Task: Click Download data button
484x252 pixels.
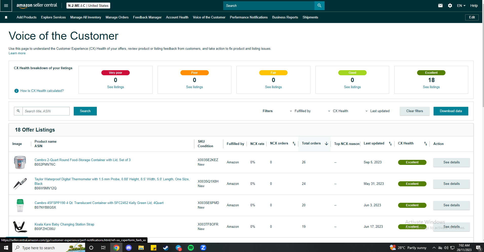Action: 451,111
